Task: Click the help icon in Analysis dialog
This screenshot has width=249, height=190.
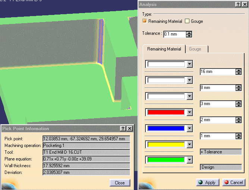Action: [x=238, y=4]
